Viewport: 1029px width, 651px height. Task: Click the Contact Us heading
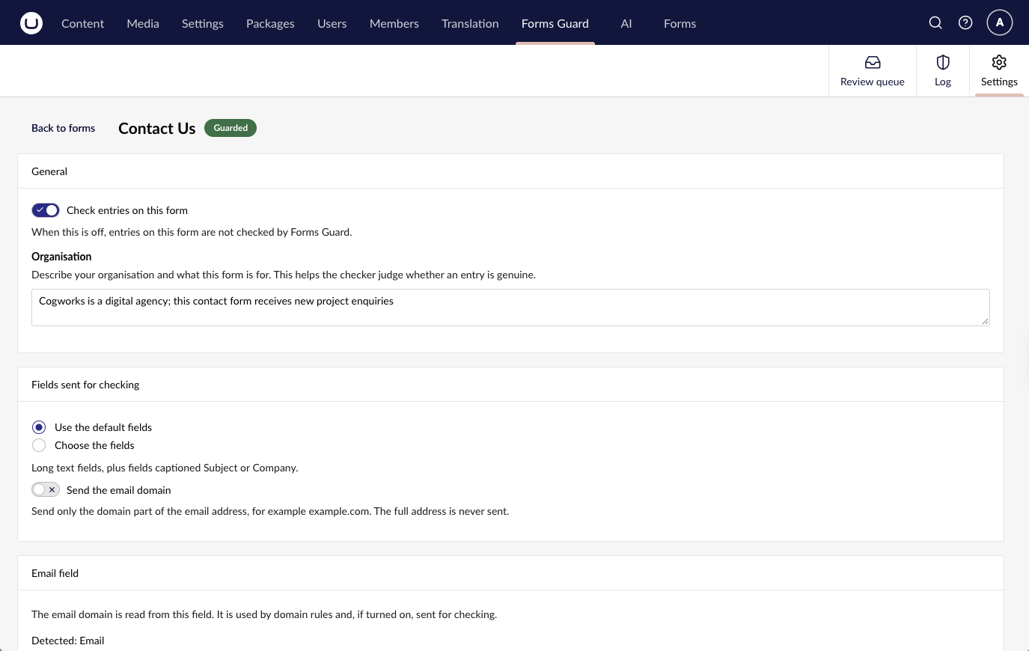pyautogui.click(x=157, y=129)
